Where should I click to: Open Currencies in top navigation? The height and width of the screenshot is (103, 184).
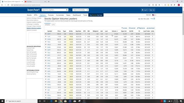click(x=60, y=15)
